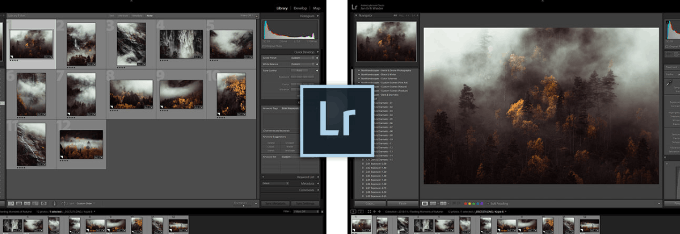Select Compare view icon in Library toolbar
Screen dimensions: 680x234
tap(27, 203)
